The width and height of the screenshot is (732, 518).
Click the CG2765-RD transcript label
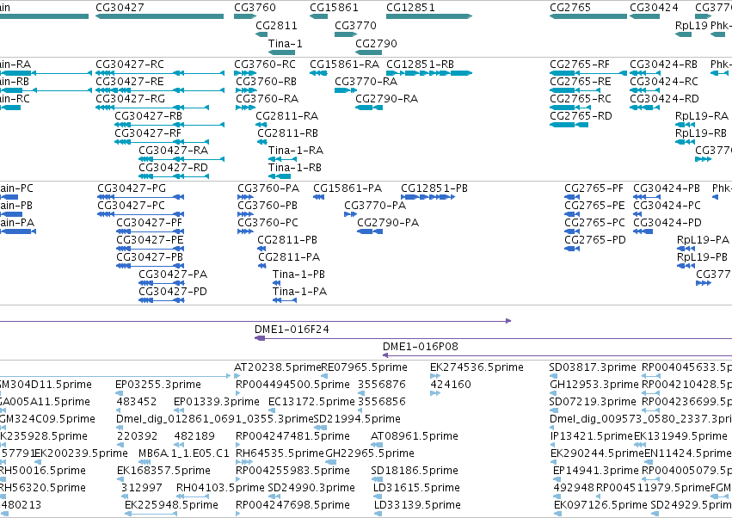[581, 116]
